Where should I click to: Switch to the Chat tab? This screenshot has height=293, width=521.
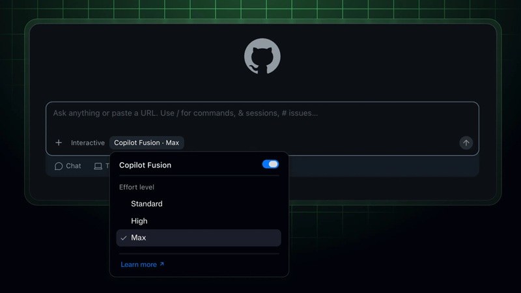(68, 166)
